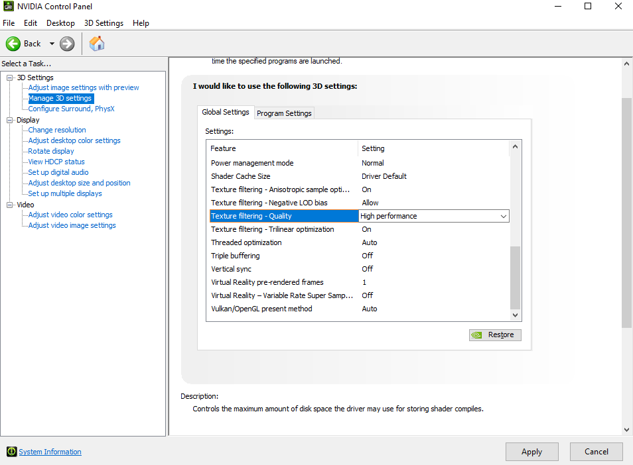Open the Desktop menu
633x465 pixels.
click(60, 23)
